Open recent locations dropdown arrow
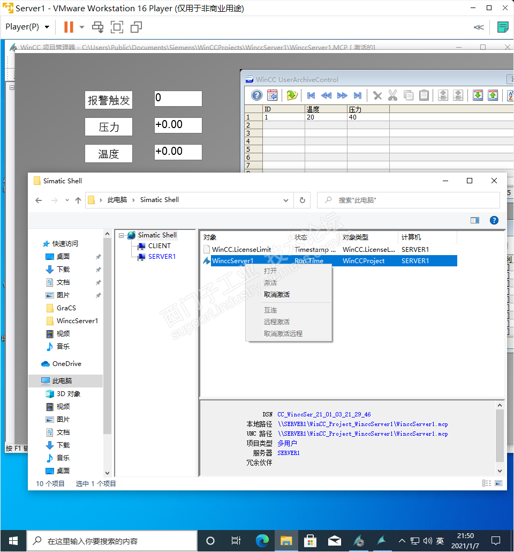The width and height of the screenshot is (514, 552). (67, 200)
